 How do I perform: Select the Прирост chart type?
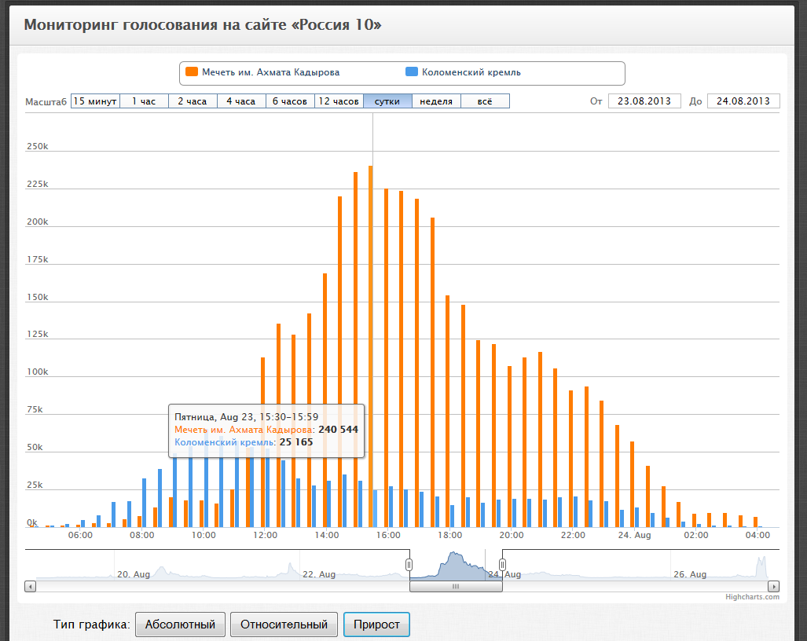tap(376, 625)
